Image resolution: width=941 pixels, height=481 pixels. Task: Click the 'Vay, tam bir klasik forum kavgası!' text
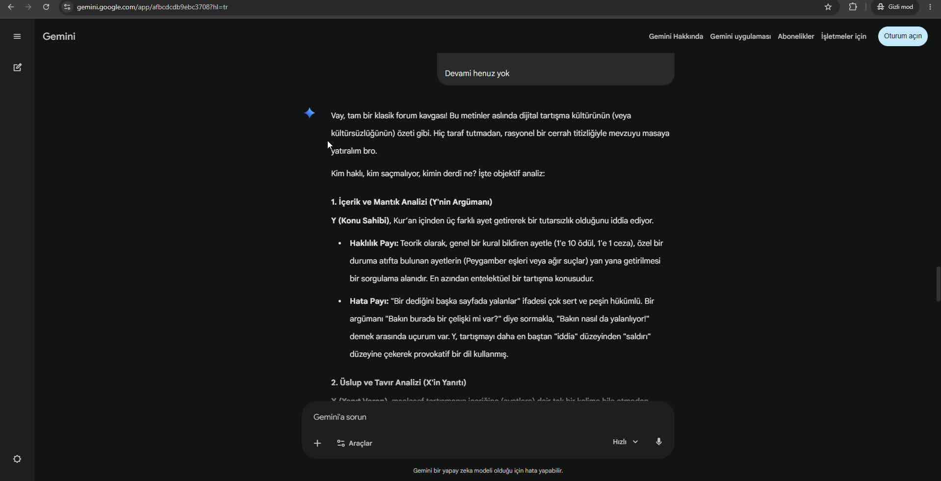click(389, 115)
